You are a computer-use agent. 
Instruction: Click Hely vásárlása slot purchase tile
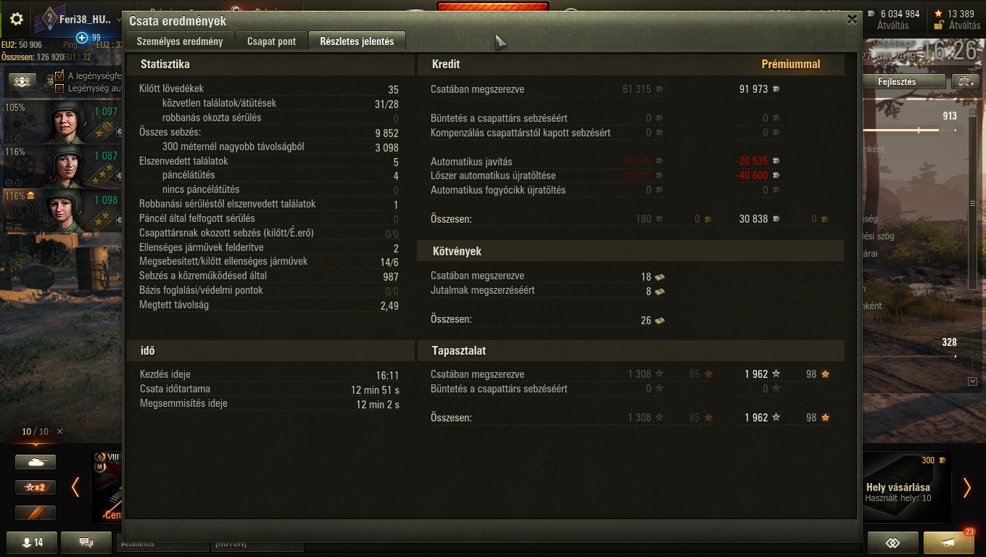pos(906,487)
